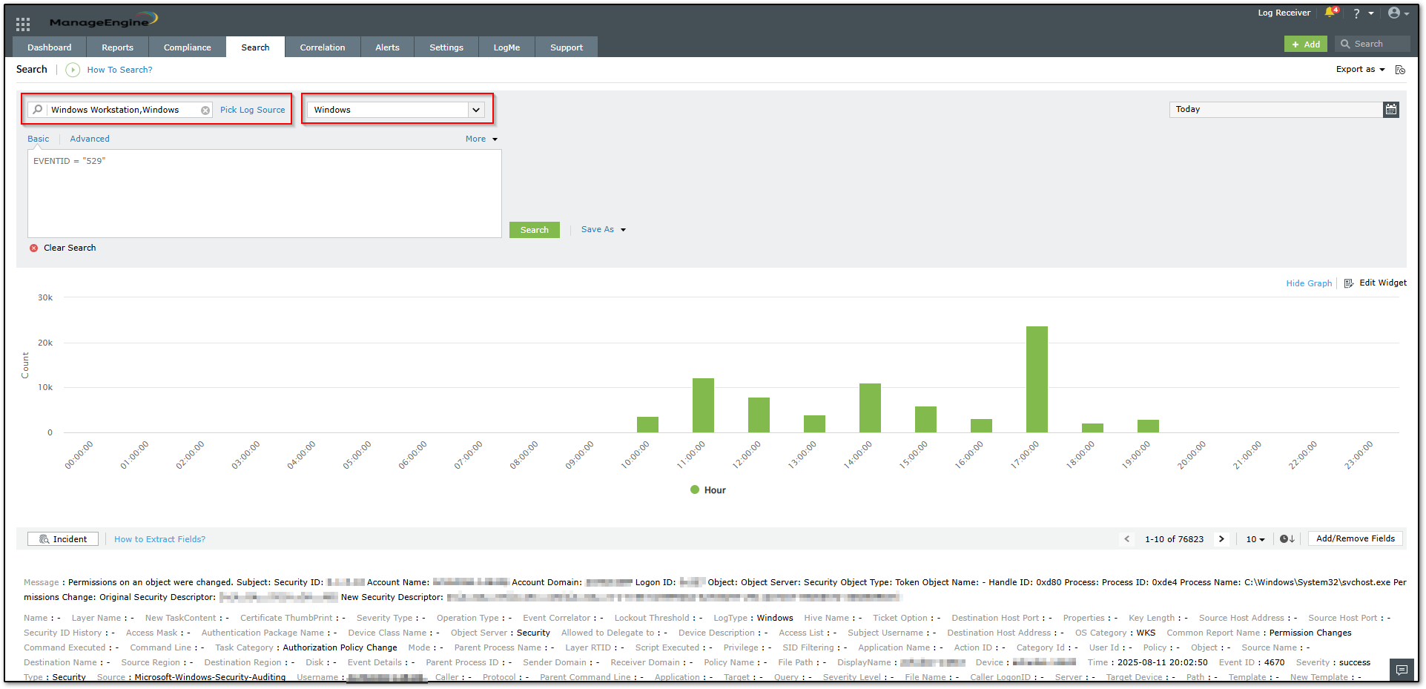Open the chat bubble icon at bottom right

(x=1402, y=670)
